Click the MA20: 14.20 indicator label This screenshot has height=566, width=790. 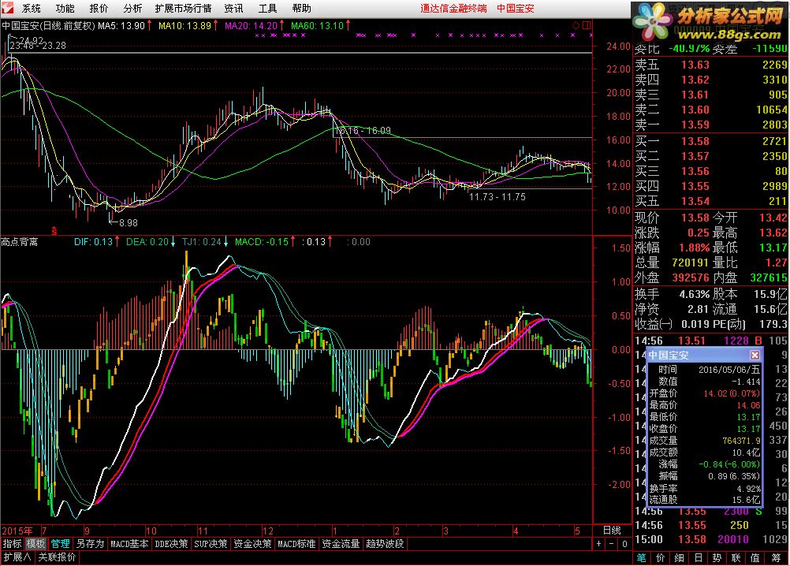tap(251, 25)
